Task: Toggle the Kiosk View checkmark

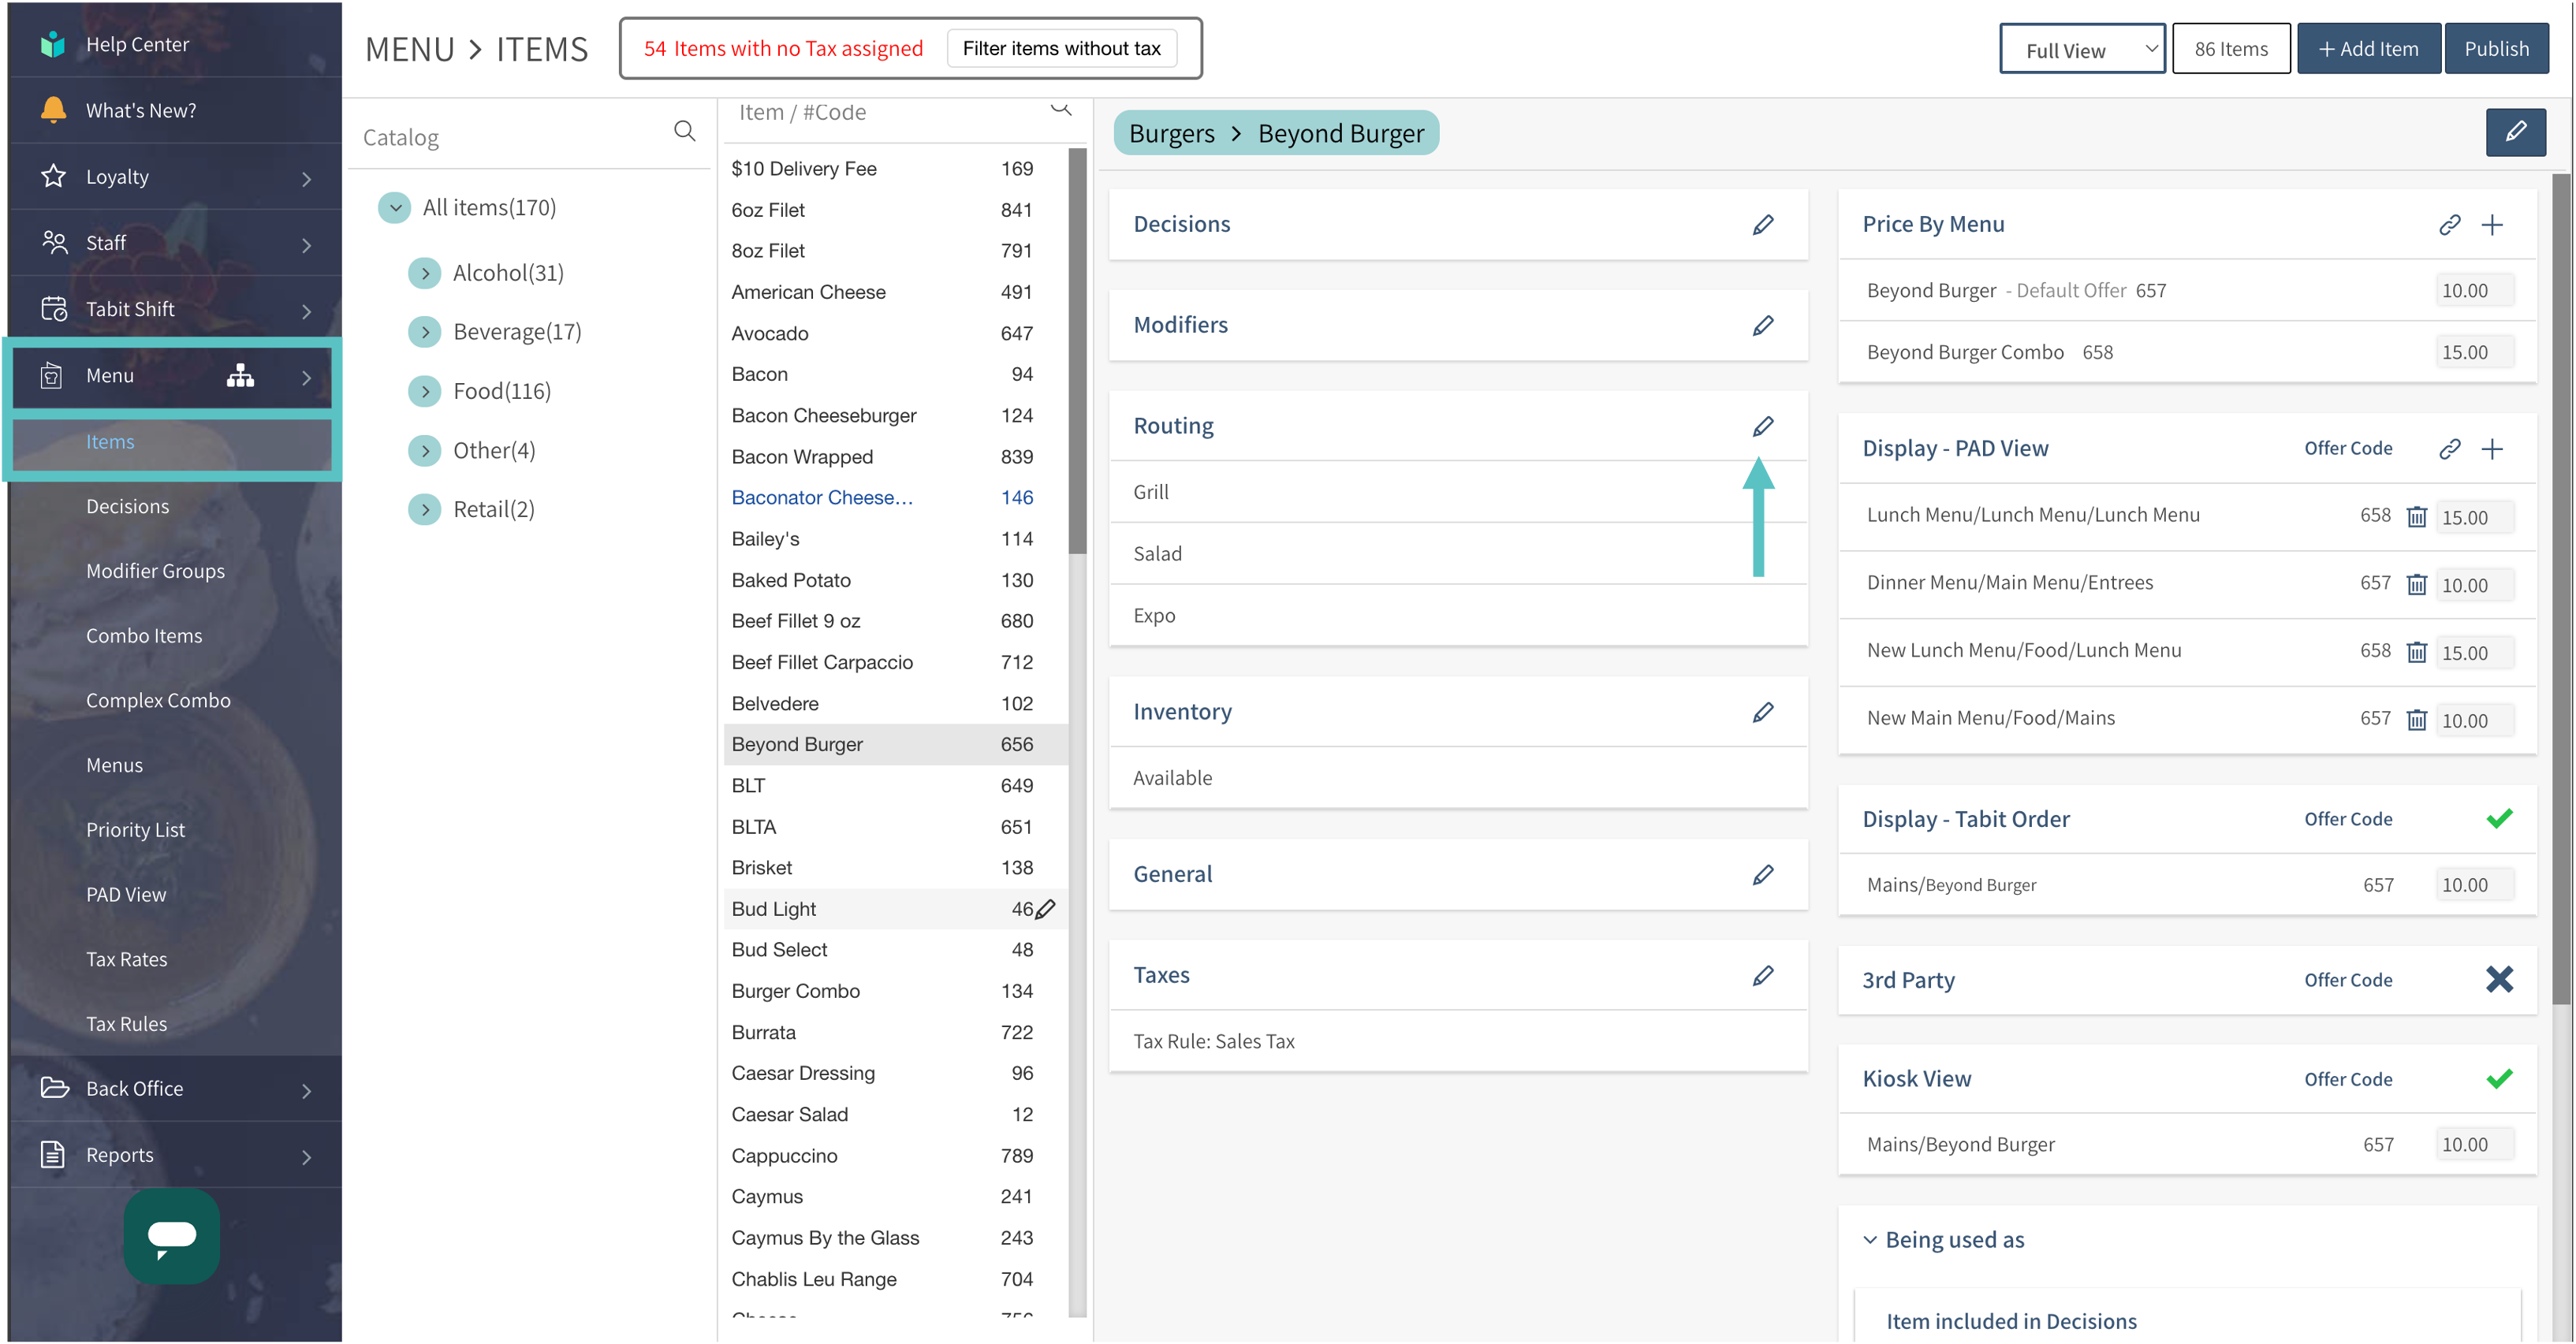Action: point(2498,1078)
